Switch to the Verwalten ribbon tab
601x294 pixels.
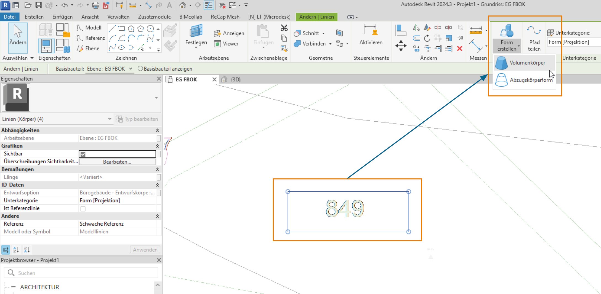coord(118,17)
